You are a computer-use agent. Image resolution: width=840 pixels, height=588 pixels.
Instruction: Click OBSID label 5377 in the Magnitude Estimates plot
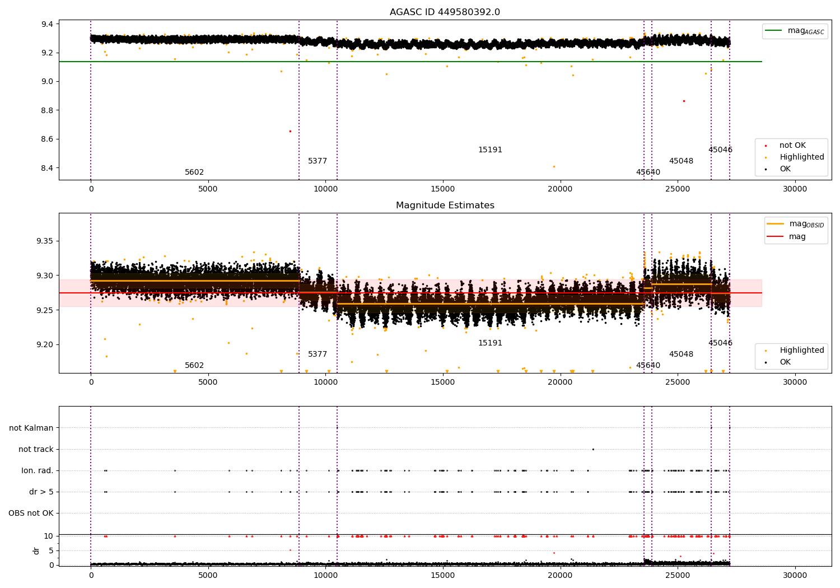318,354
